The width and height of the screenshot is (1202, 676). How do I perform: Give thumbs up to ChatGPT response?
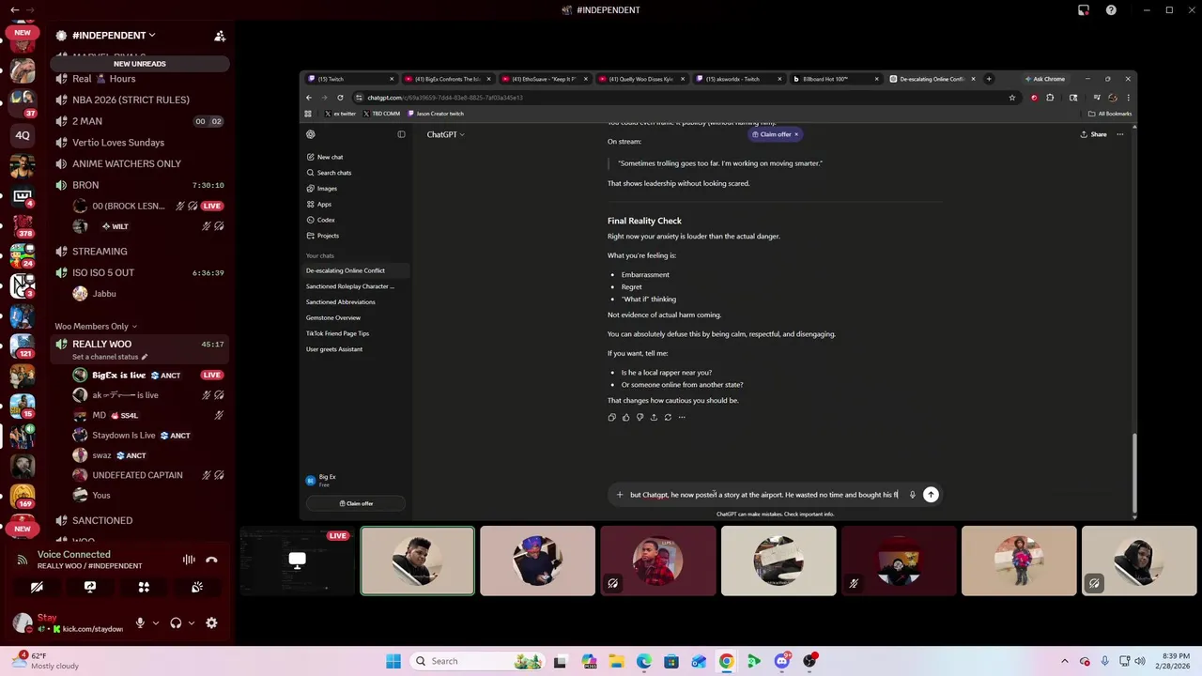click(x=626, y=417)
